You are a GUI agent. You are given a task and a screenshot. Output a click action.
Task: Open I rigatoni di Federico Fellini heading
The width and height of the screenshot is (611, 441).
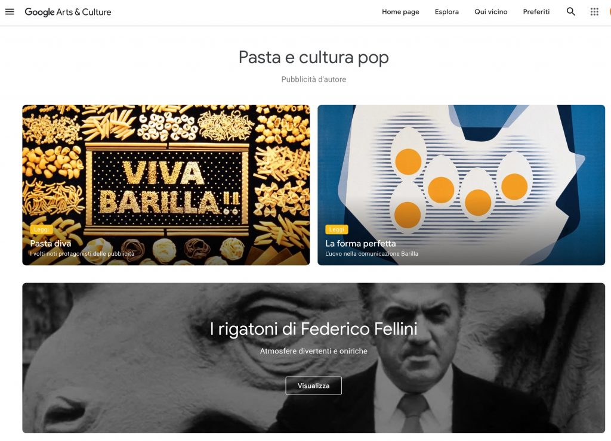pos(314,328)
